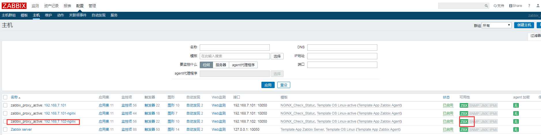
Task: Open the user profile icon
Action: click(538, 6)
